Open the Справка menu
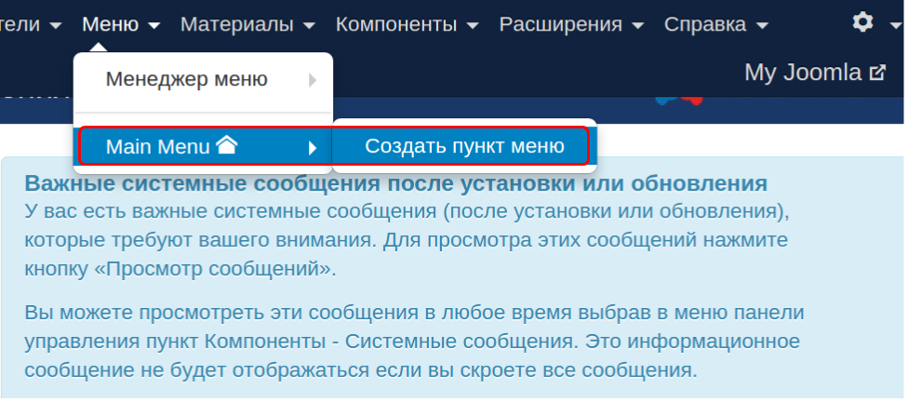 705,23
